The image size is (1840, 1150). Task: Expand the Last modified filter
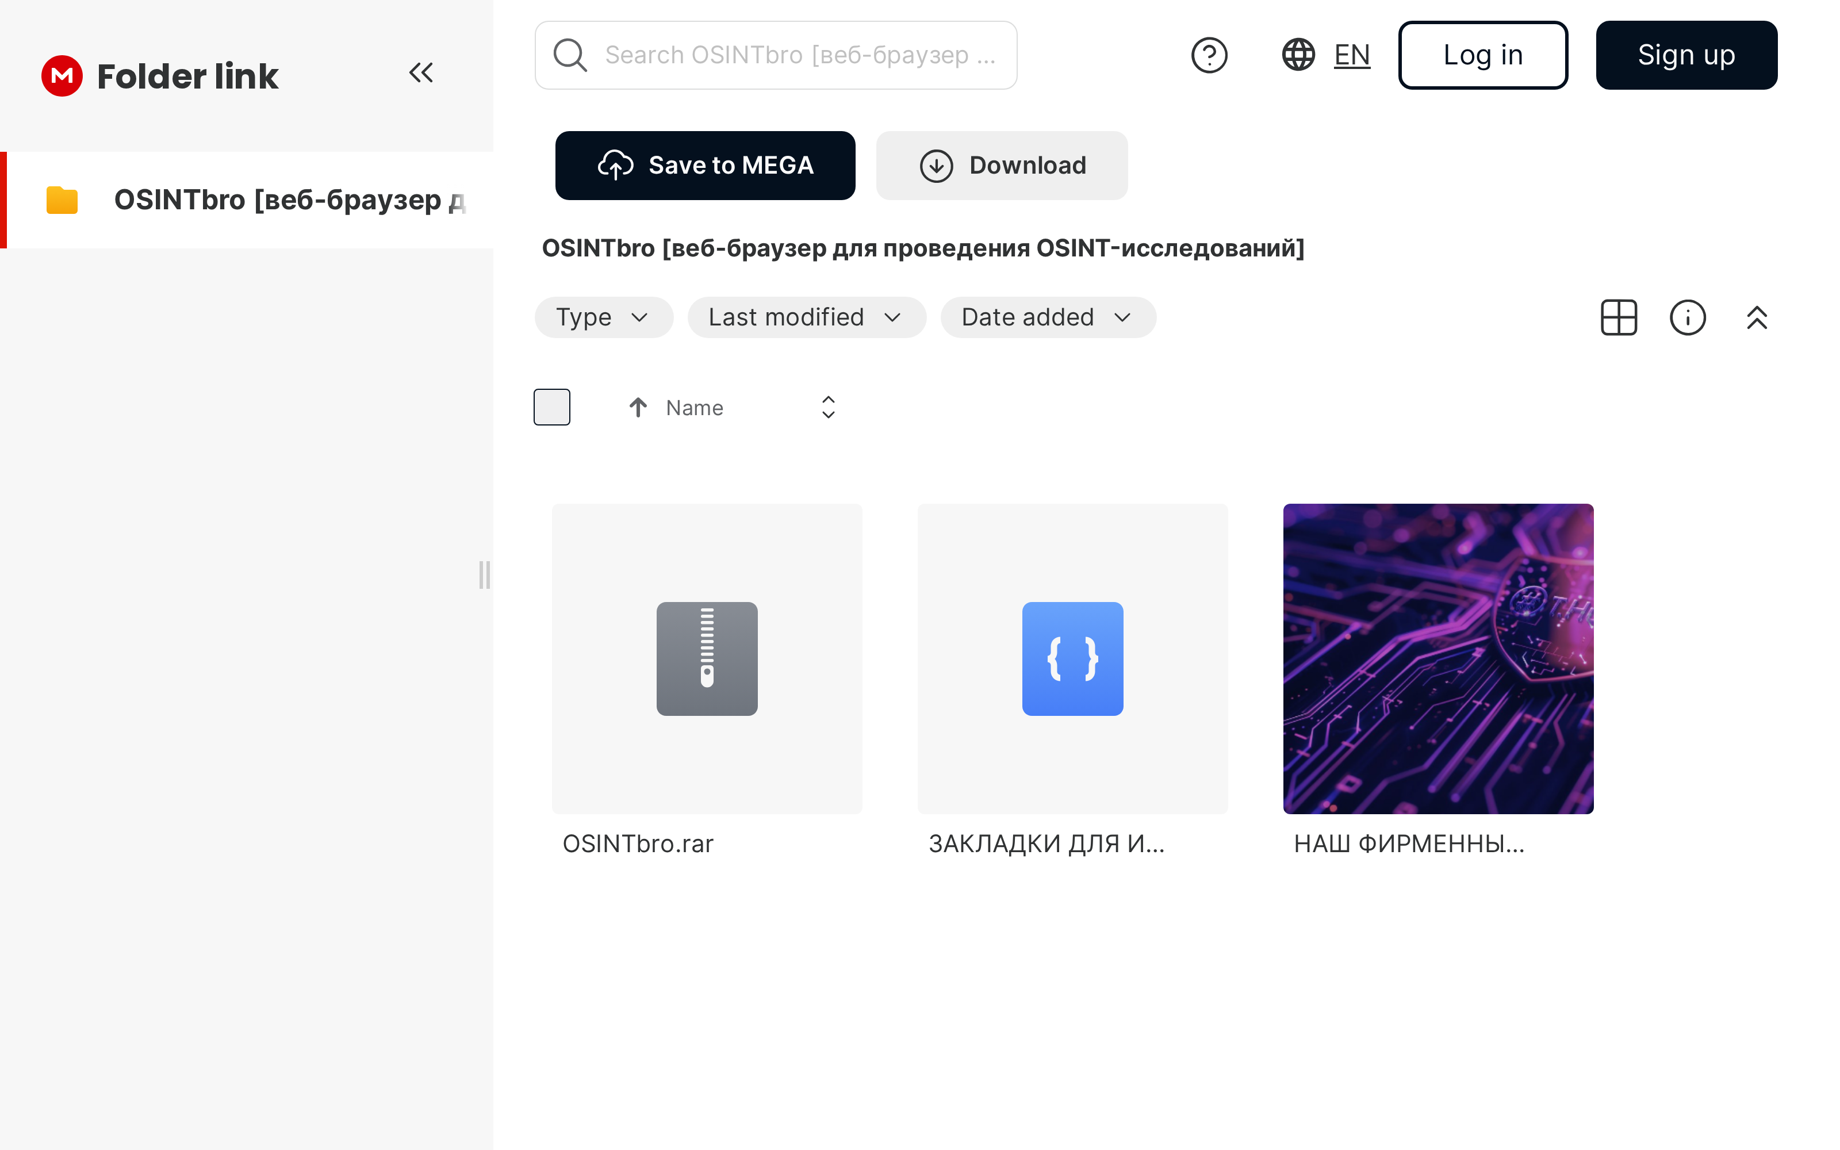[806, 317]
